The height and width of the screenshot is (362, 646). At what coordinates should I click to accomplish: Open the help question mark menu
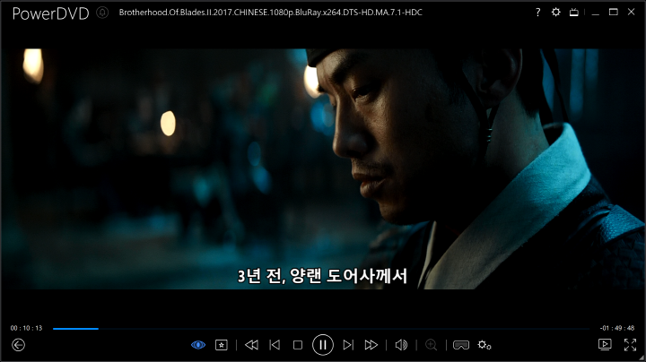538,13
